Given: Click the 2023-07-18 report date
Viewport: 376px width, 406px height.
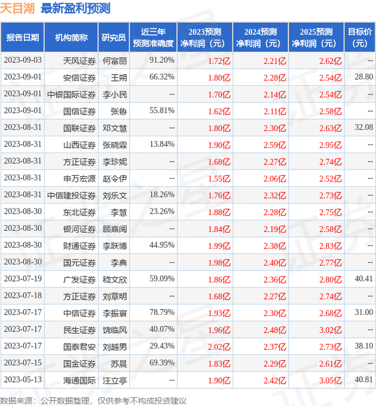Looking at the screenshot, I should tap(23, 296).
